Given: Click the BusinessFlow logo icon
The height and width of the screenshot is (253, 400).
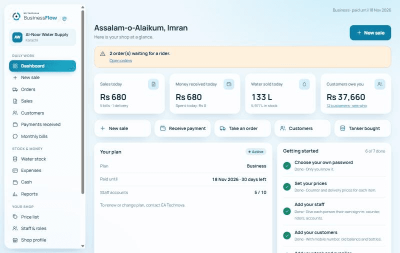Looking at the screenshot, I should (x=16, y=16).
